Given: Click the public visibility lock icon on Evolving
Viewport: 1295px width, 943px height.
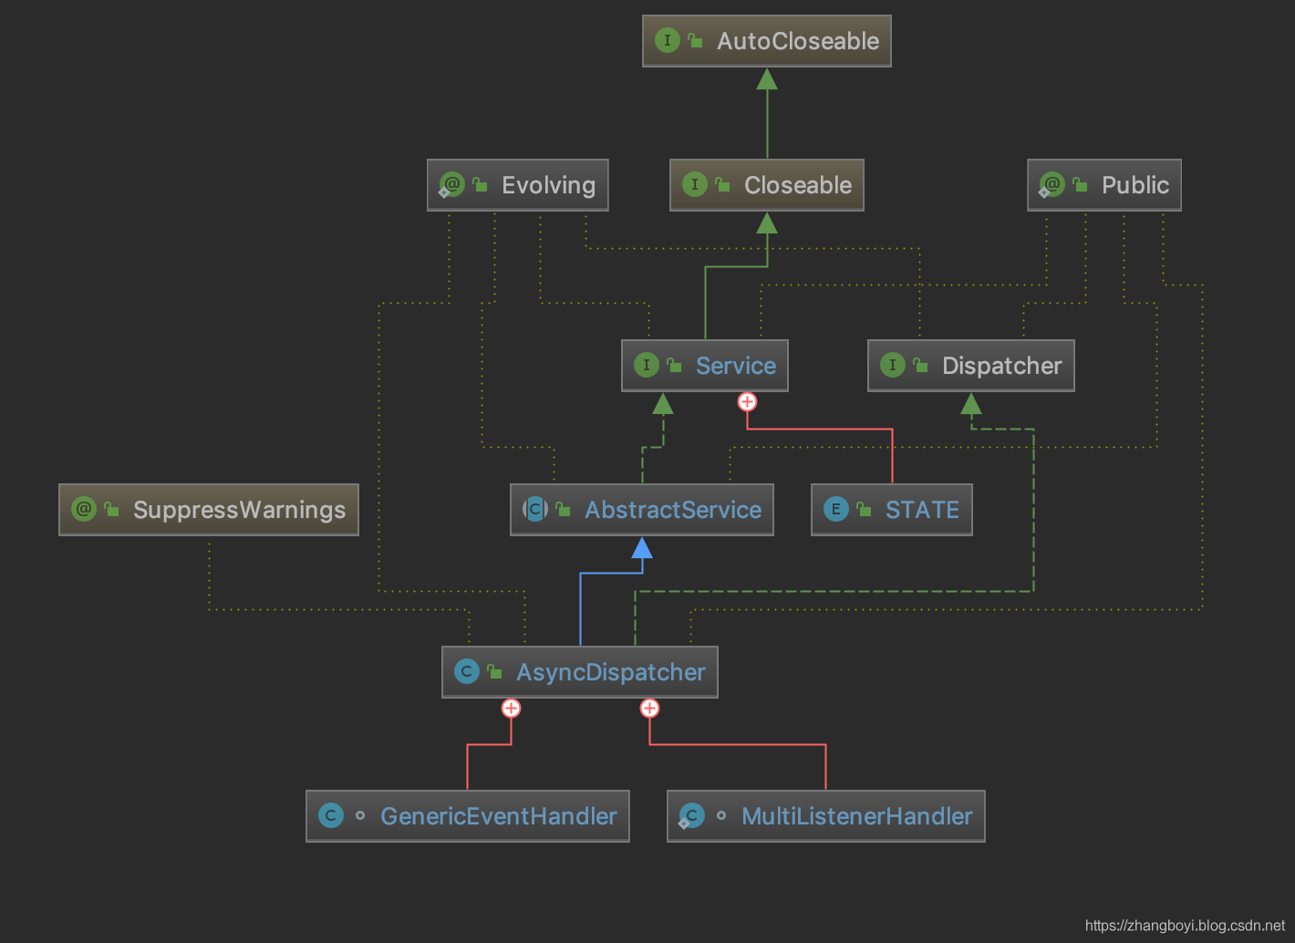Looking at the screenshot, I should pyautogui.click(x=480, y=184).
